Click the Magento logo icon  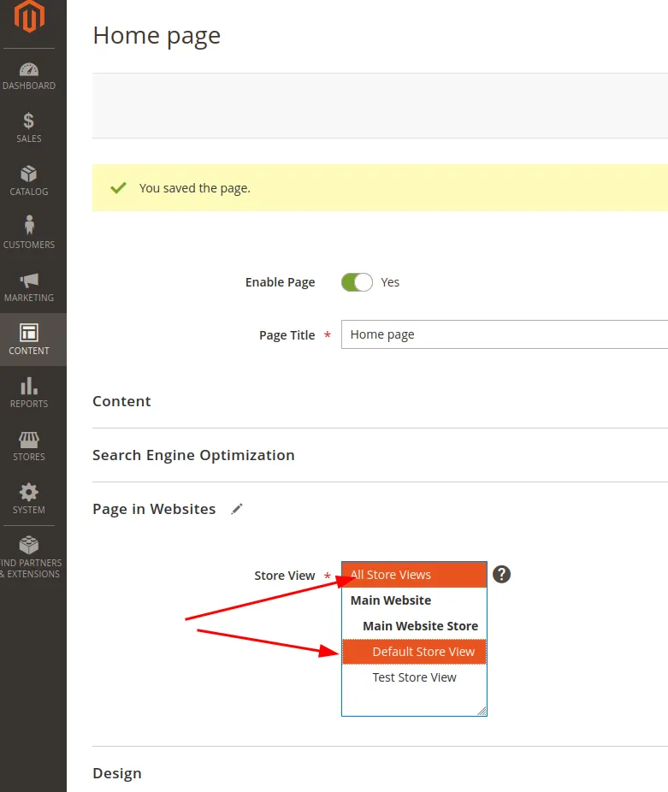coord(29,15)
